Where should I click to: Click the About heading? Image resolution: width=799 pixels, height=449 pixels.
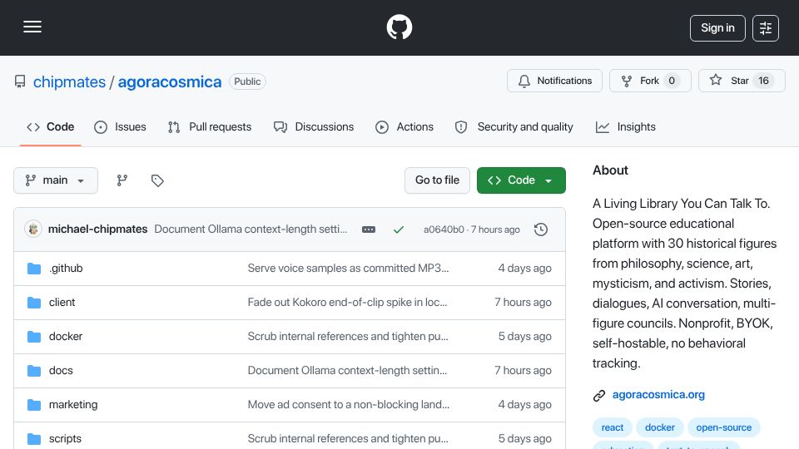(610, 170)
